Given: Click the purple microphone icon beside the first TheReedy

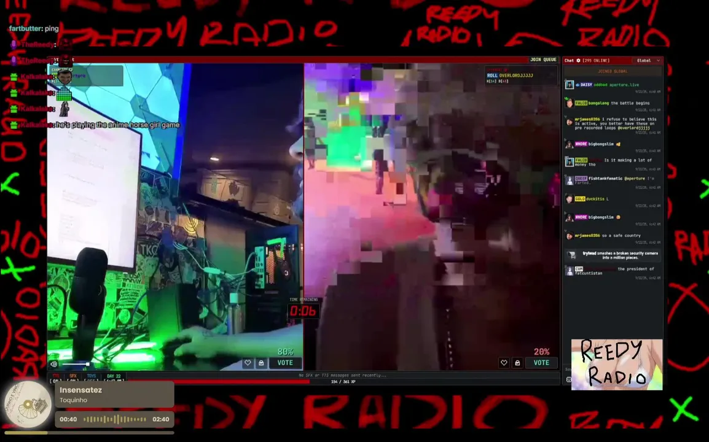Looking at the screenshot, I should tap(15, 44).
